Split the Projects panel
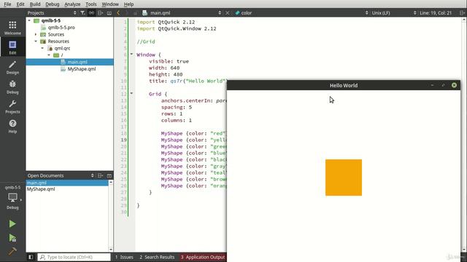This screenshot has height=262, width=467. [101, 13]
